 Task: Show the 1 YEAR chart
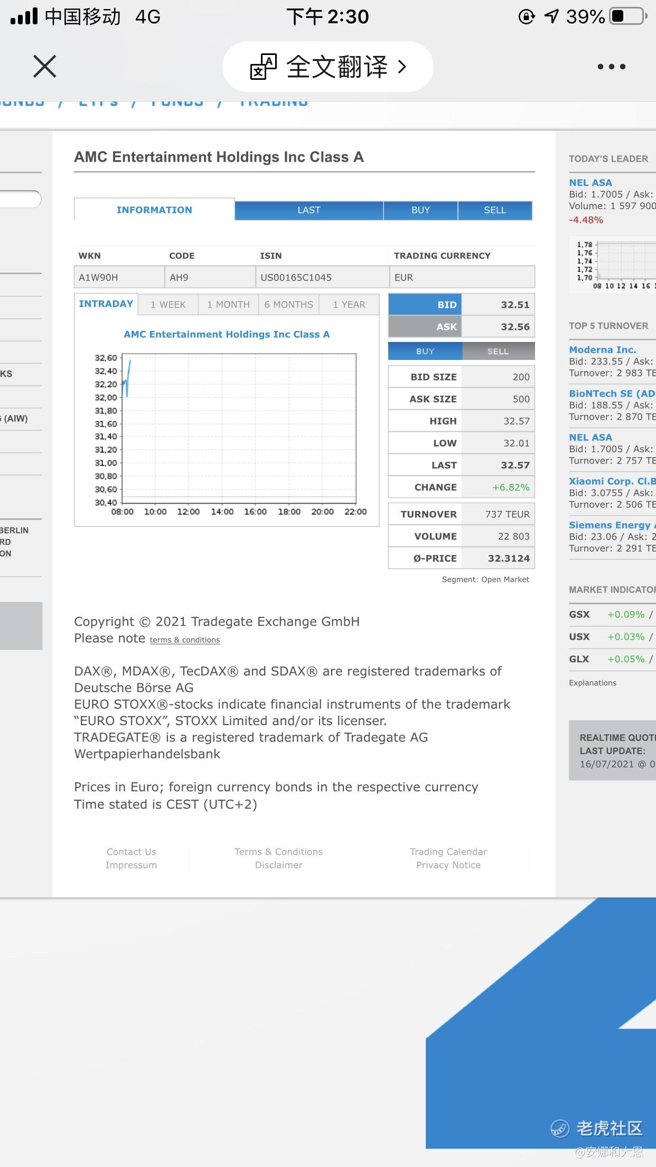(349, 305)
